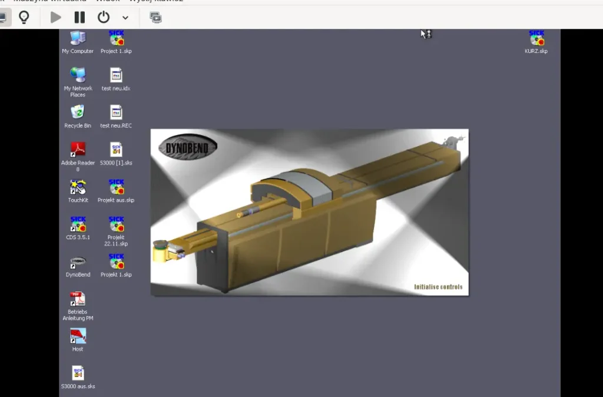Expand the shutdown options dropdown arrow
Image resolution: width=603 pixels, height=397 pixels.
point(125,18)
